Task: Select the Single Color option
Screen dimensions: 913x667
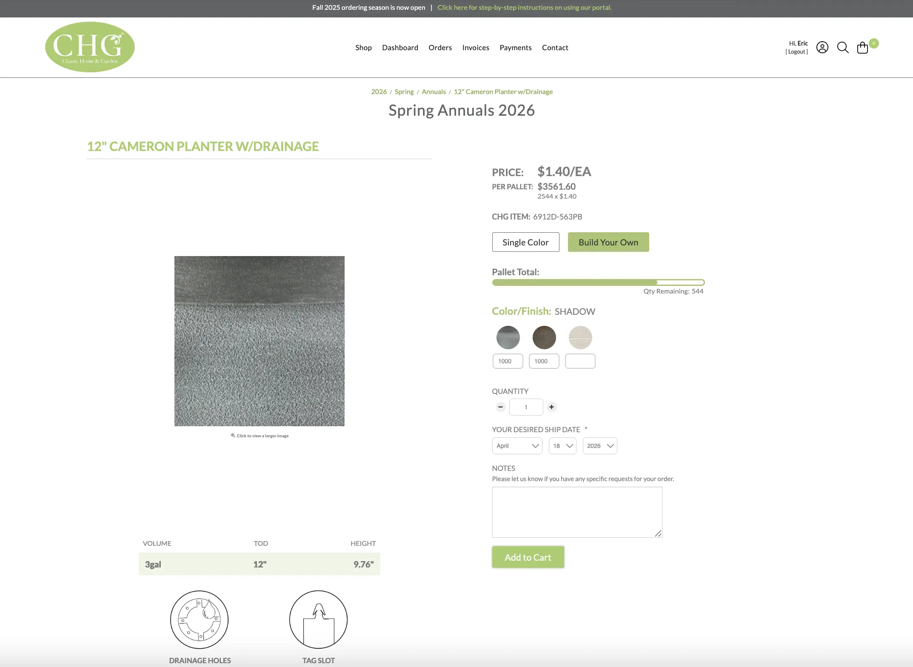Action: (x=525, y=242)
